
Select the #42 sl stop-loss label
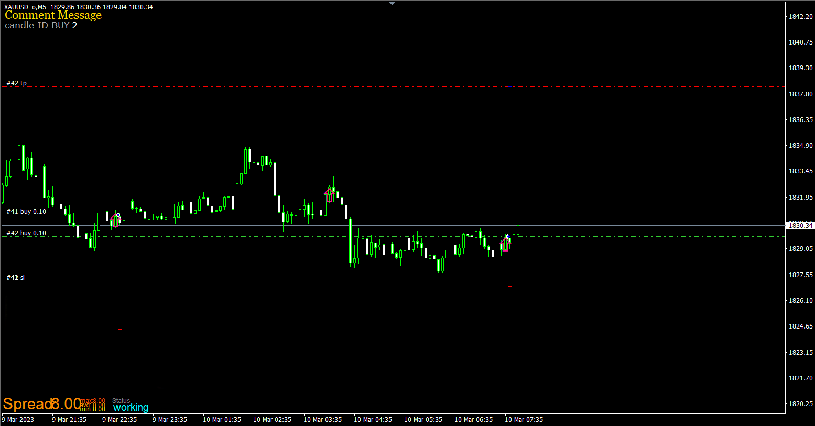pos(15,277)
